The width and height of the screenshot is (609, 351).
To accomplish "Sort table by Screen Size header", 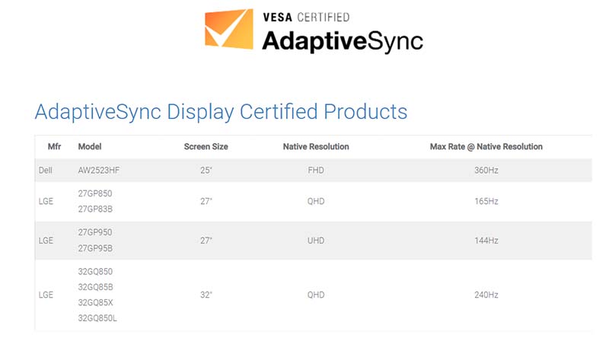I will [x=206, y=147].
